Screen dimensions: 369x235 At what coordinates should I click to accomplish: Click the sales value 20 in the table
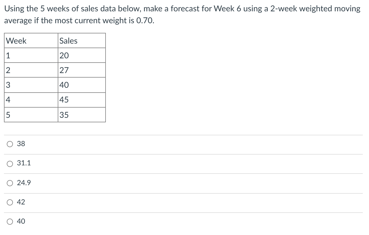(64, 55)
